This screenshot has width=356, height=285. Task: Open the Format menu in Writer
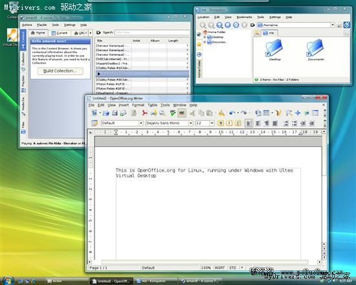tap(138, 105)
